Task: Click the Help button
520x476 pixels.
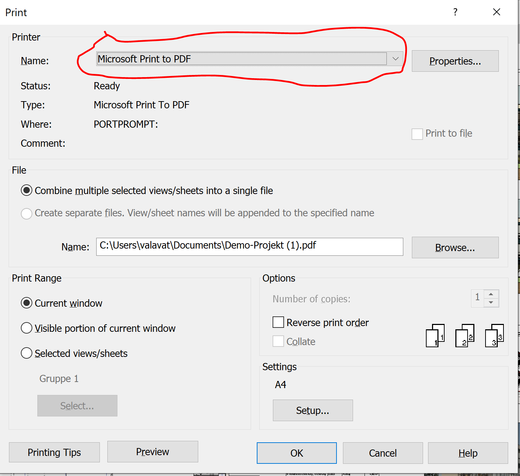Action: [467, 453]
